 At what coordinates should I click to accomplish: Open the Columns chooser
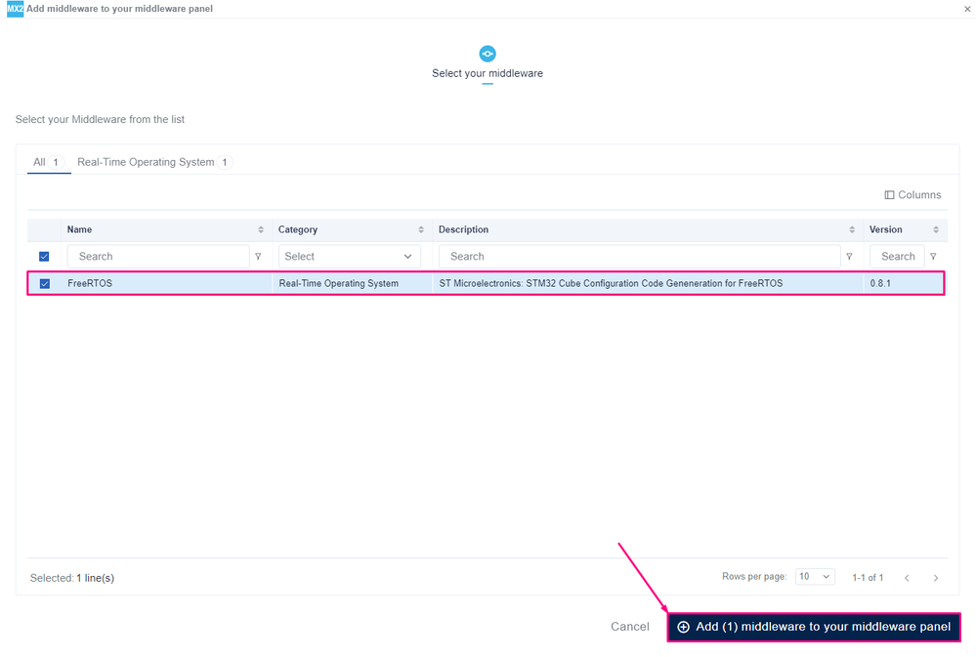[912, 194]
